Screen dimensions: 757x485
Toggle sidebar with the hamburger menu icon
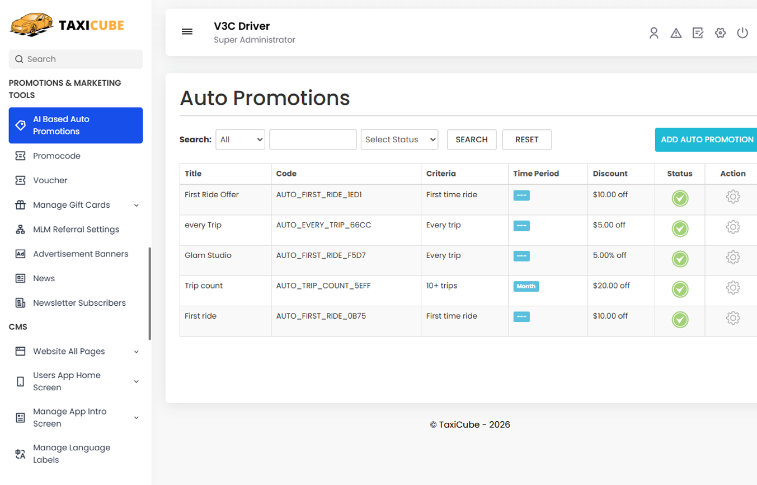[x=187, y=32]
